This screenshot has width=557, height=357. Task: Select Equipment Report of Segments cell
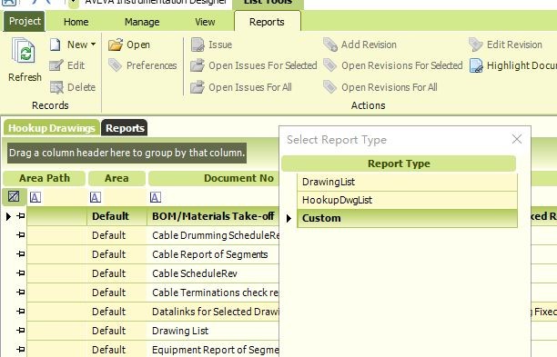(x=213, y=350)
